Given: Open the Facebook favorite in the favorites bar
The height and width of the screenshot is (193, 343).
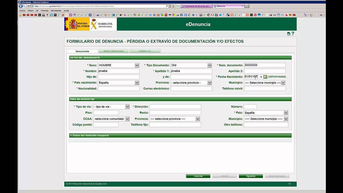Looking at the screenshot, I should coord(181,15).
